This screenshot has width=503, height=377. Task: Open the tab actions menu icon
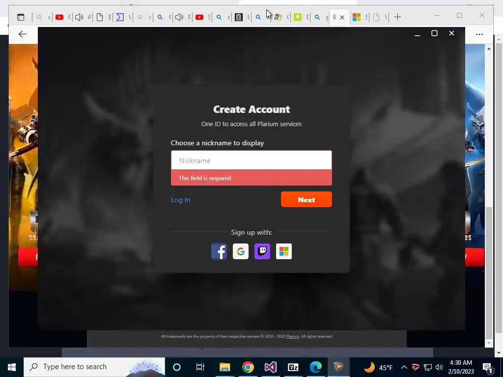(21, 17)
